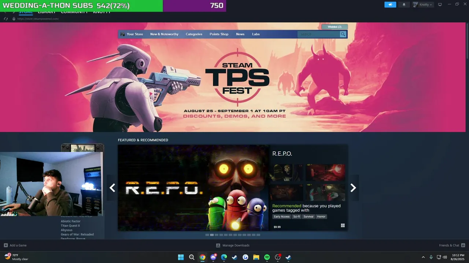Open File Explorer from taskbar
The width and height of the screenshot is (469, 263).
tap(256, 257)
